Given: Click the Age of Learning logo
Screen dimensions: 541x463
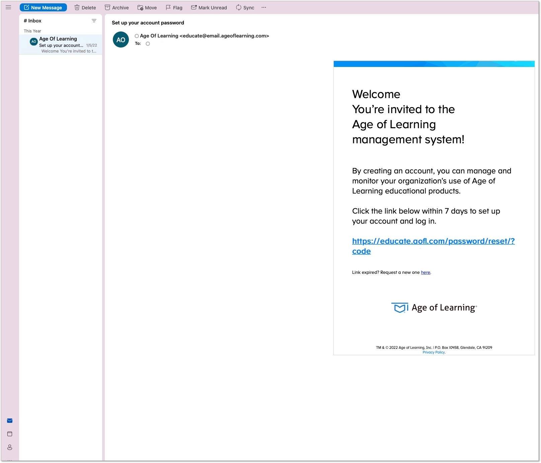Looking at the screenshot, I should tap(434, 307).
